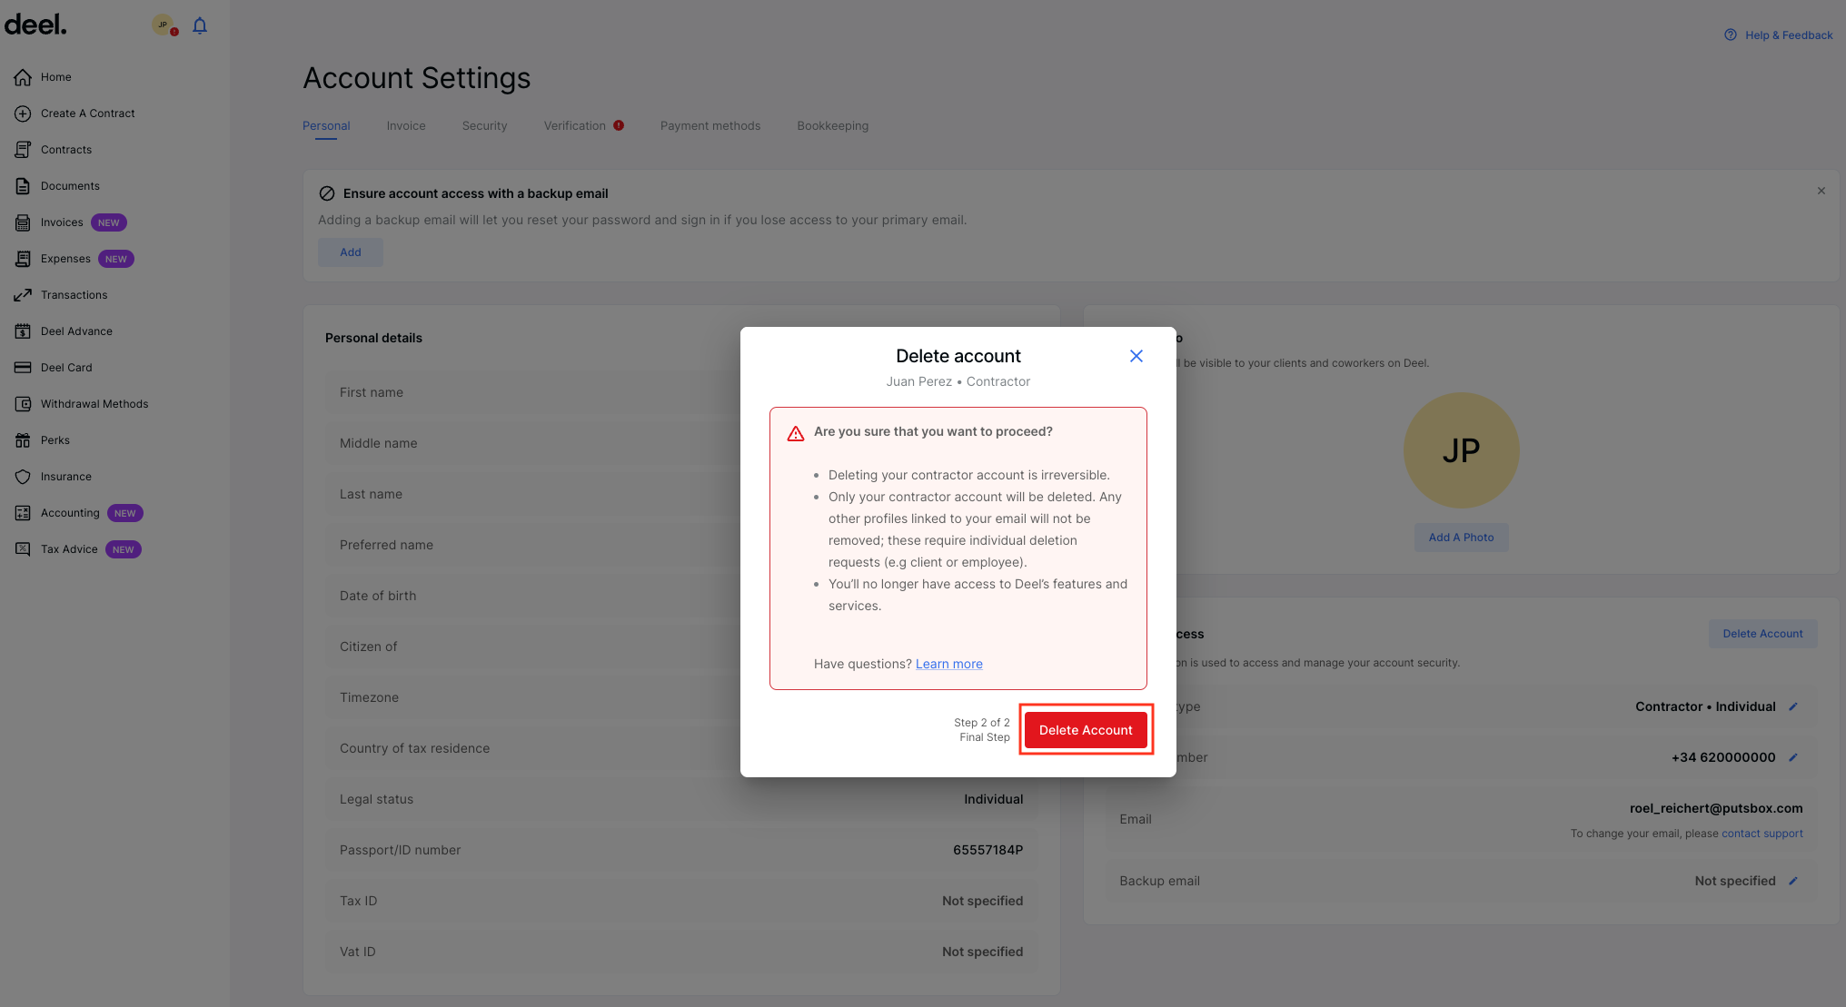Edit the backup email field
This screenshot has width=1846, height=1007.
[1792, 881]
